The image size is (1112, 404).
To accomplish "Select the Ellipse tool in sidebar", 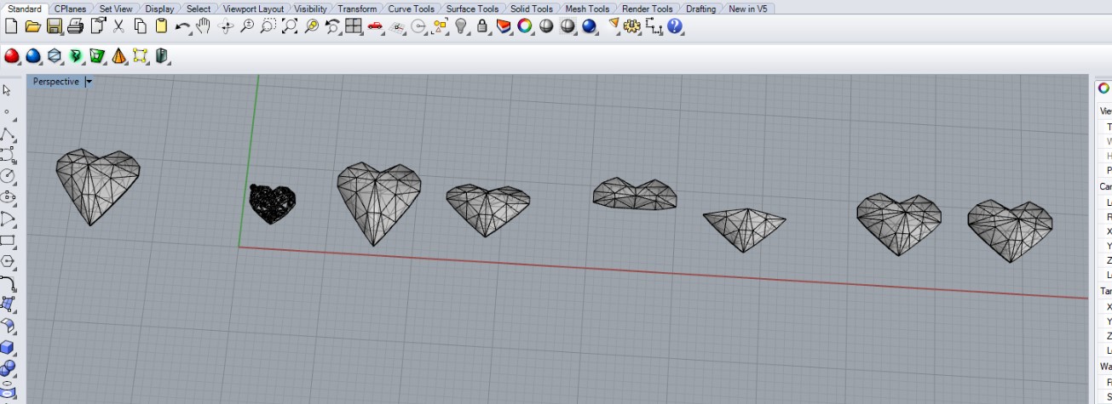I will click(8, 197).
